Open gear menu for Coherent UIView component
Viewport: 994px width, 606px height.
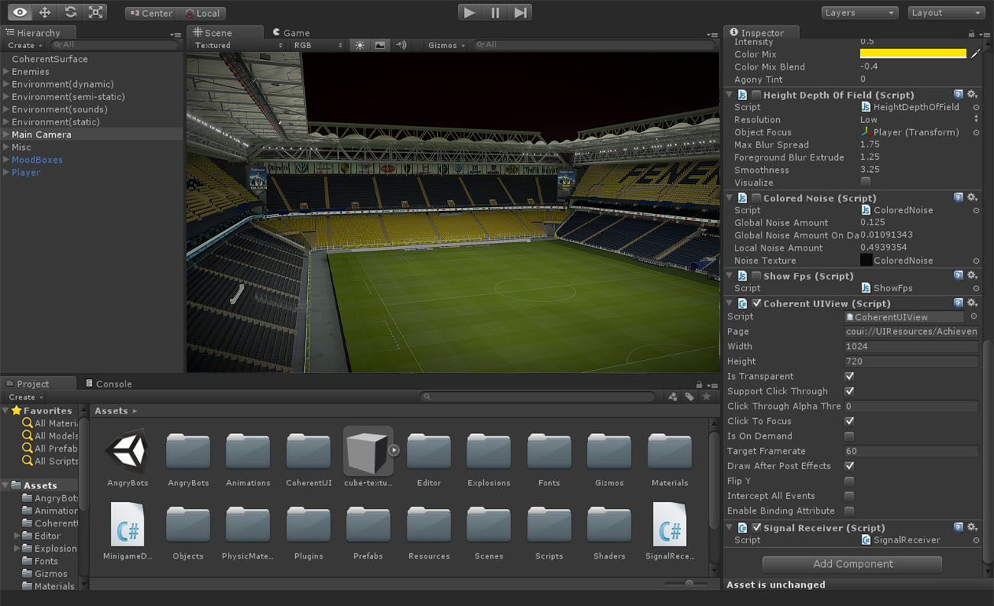click(x=972, y=303)
